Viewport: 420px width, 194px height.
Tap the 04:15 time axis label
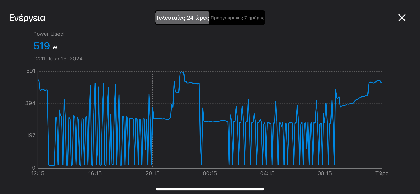[x=267, y=173]
